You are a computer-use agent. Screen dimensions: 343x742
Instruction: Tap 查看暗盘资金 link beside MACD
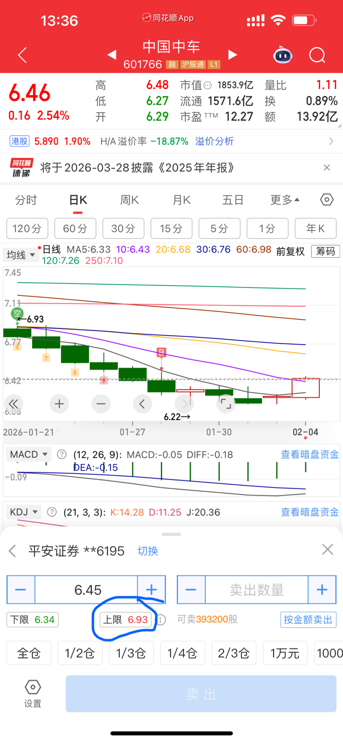pos(310,454)
